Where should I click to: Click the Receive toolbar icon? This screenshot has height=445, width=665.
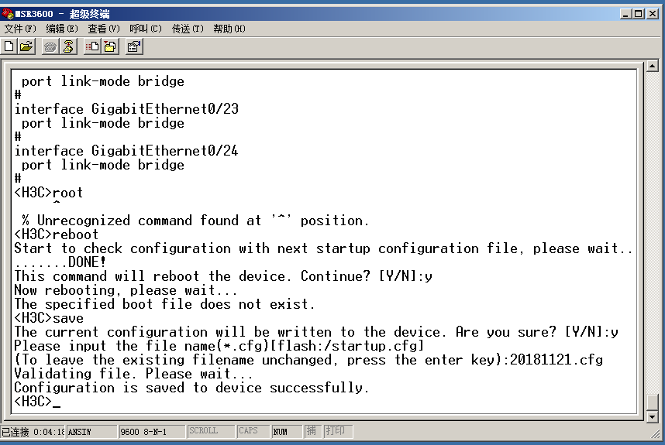coord(109,47)
